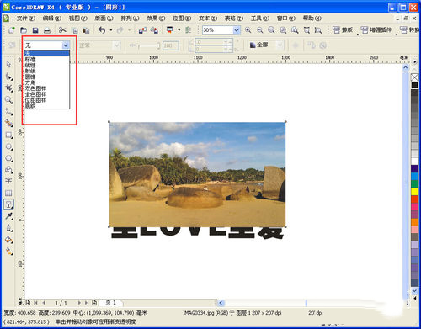Viewport: 421px width, 329px height.
Task: Pick the yellow swatch in color palette
Action: tap(415, 191)
